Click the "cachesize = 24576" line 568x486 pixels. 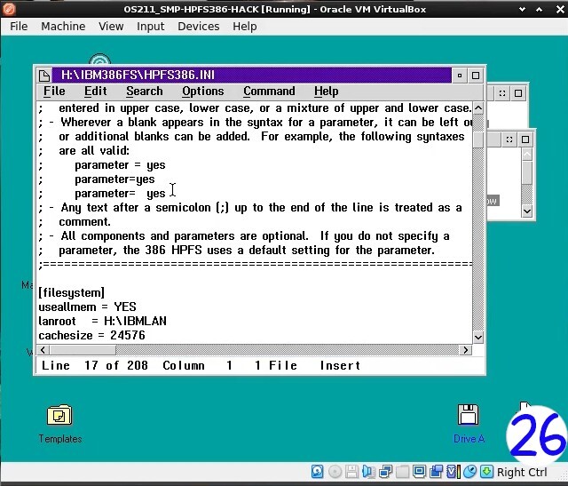tap(91, 335)
